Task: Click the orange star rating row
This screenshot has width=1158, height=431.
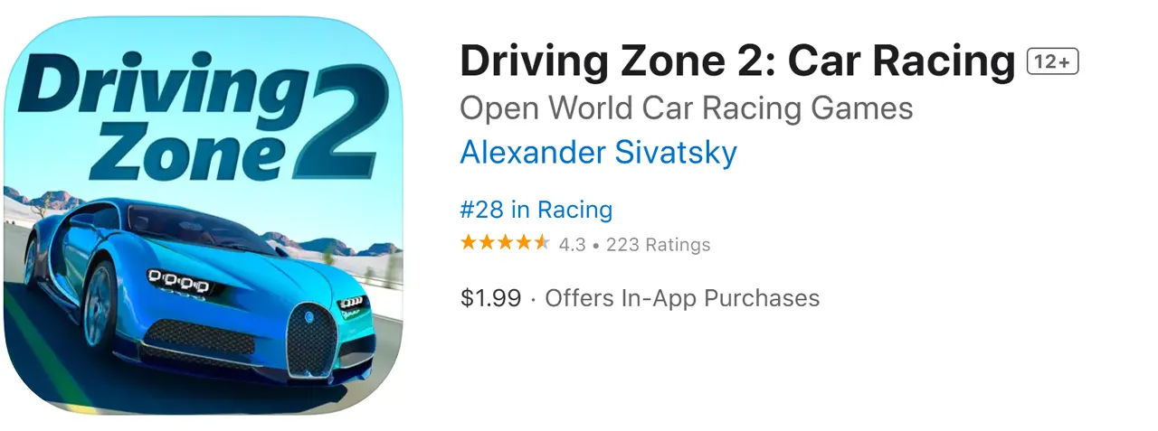Action: pyautogui.click(x=504, y=243)
